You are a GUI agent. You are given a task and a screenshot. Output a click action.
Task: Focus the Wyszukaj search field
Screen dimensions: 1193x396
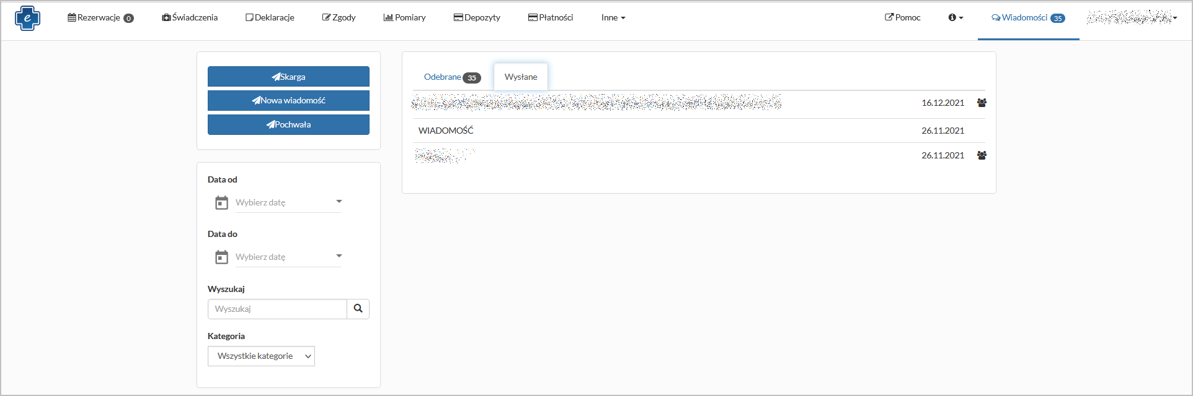(x=277, y=309)
